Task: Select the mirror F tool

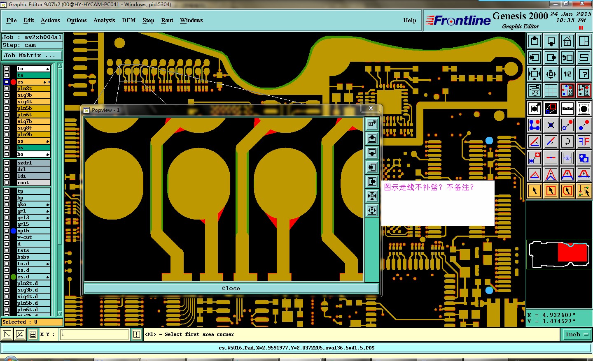Action: click(x=584, y=141)
